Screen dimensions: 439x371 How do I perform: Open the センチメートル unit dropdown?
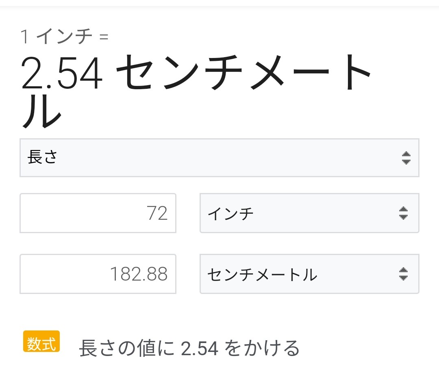pos(309,274)
